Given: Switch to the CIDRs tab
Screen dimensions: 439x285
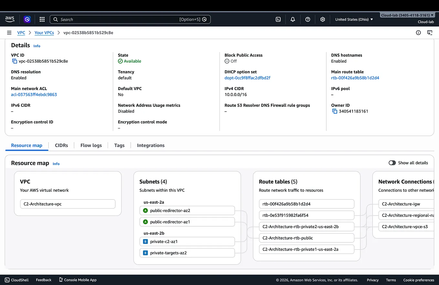Looking at the screenshot, I should 61,145.
